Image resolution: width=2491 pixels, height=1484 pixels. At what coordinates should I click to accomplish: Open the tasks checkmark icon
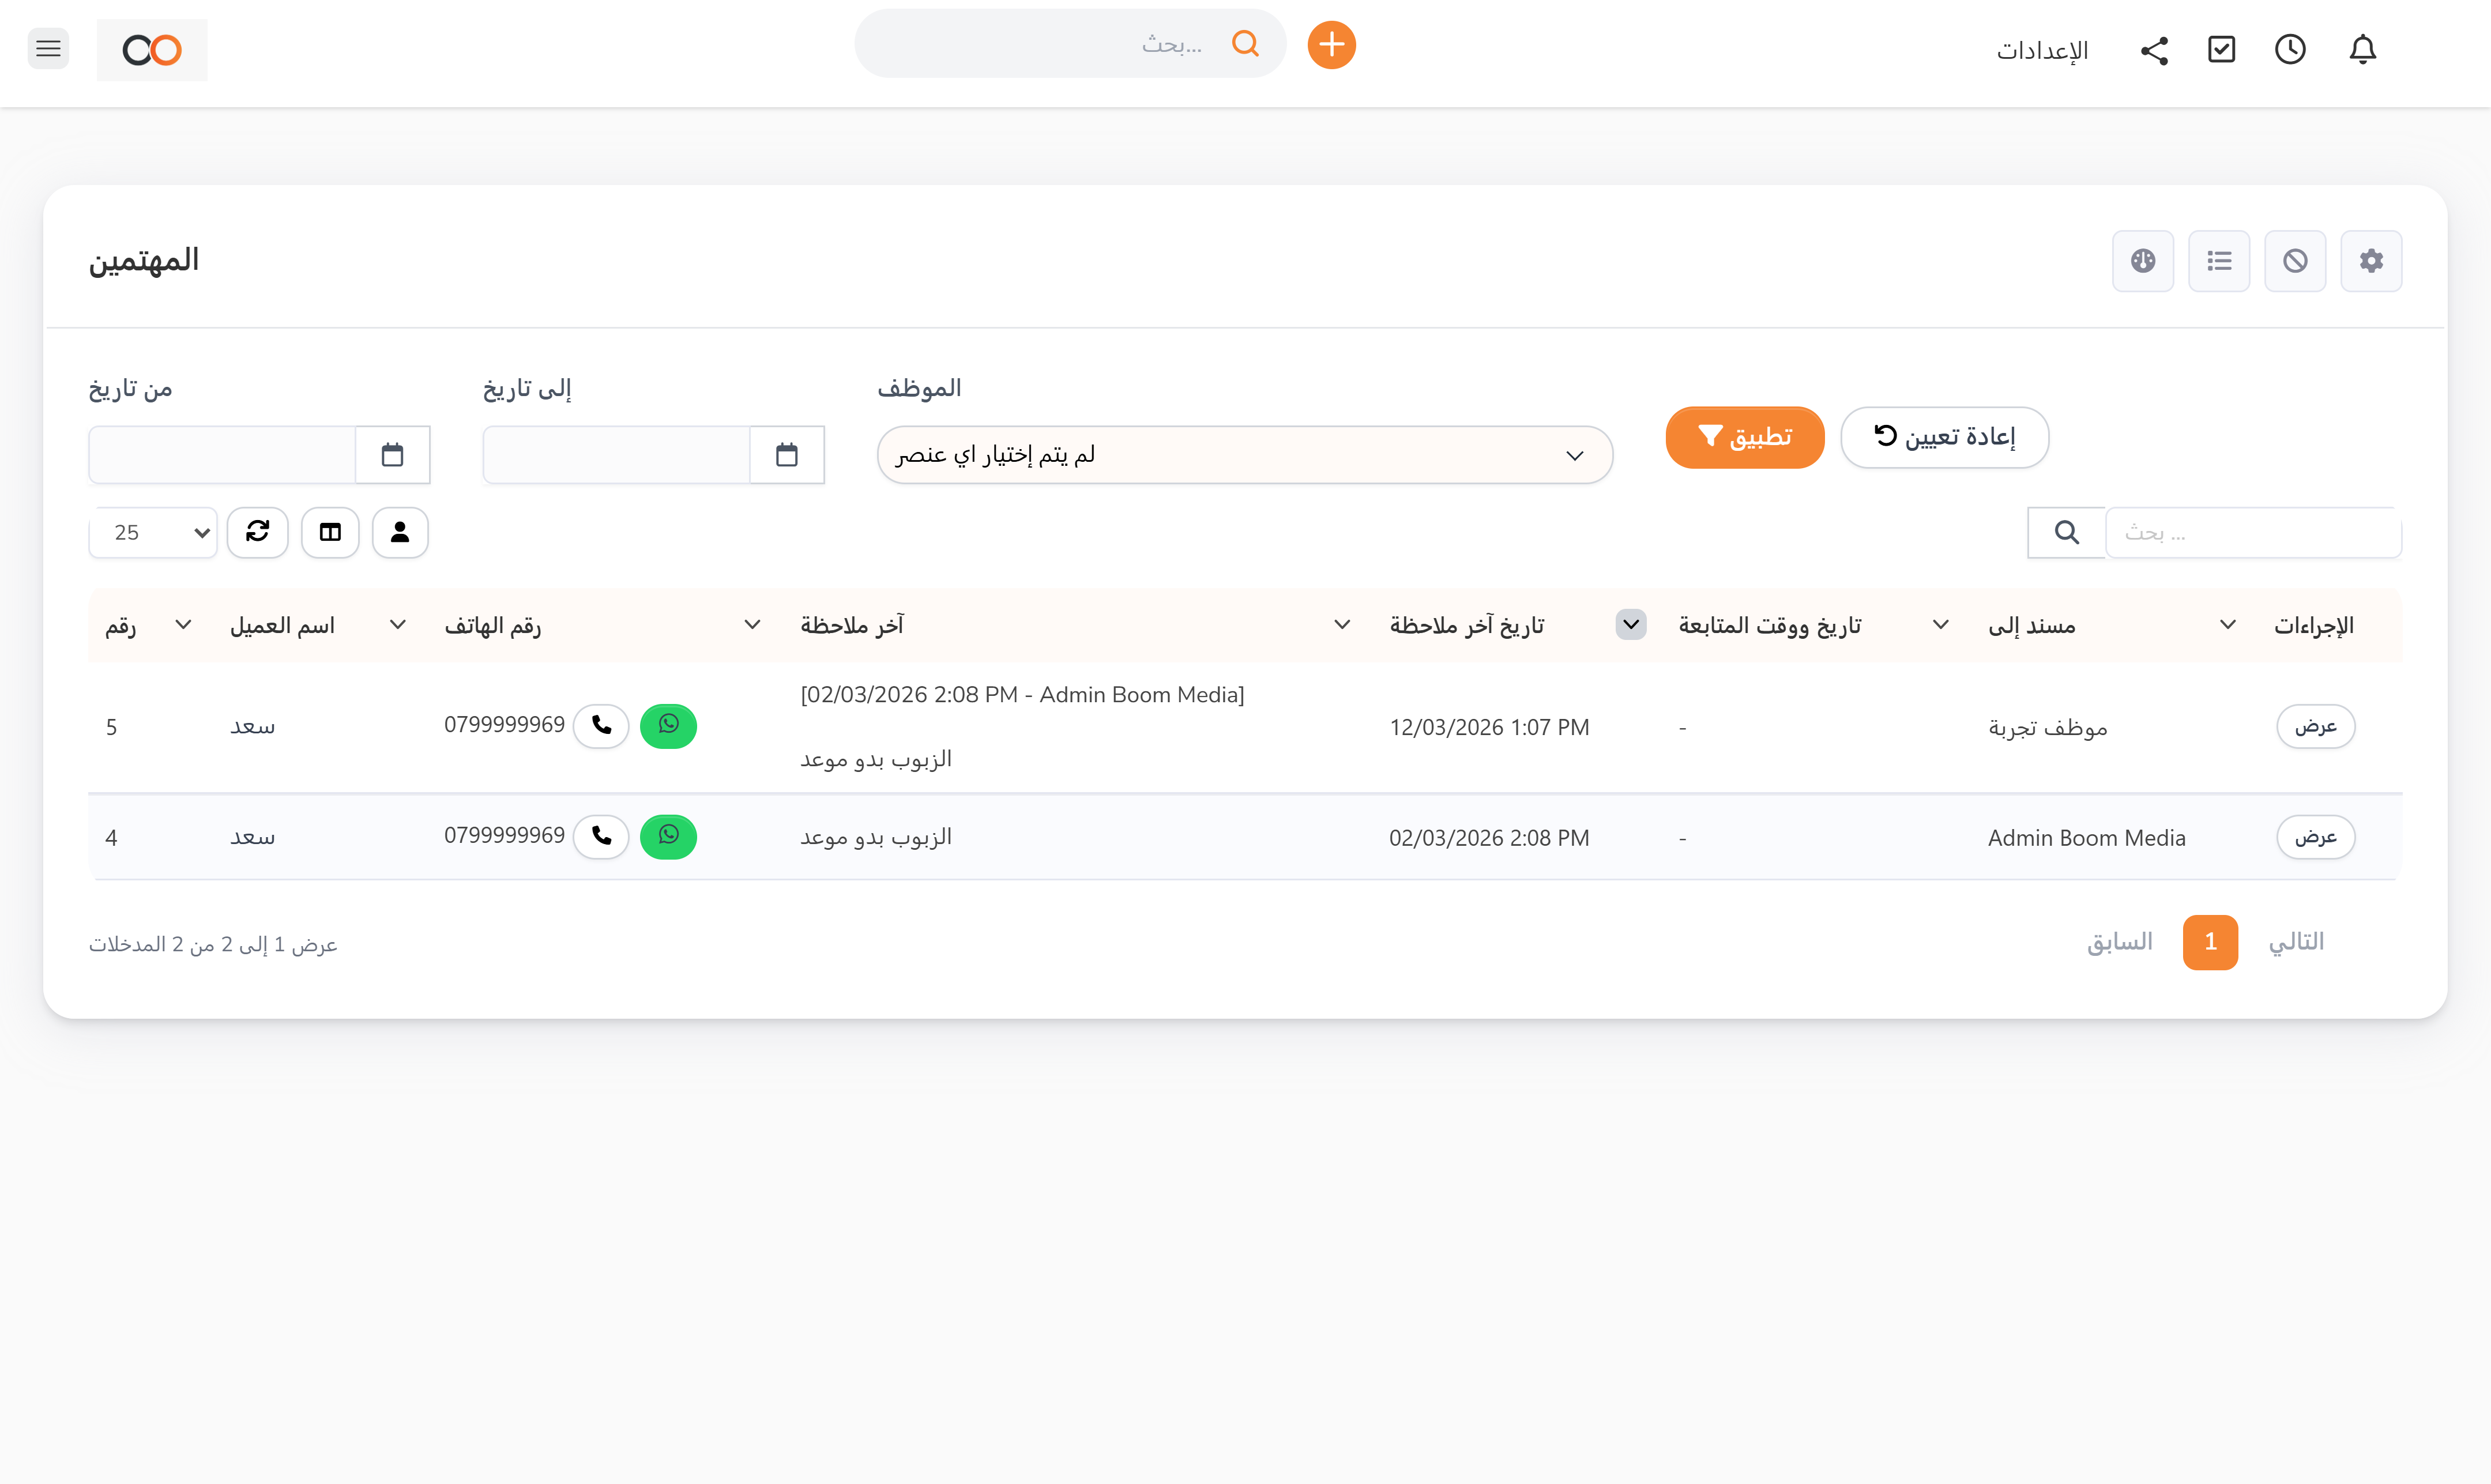(x=2221, y=49)
